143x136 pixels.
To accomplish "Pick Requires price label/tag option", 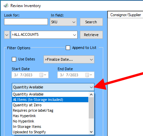I will pyautogui.click(x=50, y=110).
